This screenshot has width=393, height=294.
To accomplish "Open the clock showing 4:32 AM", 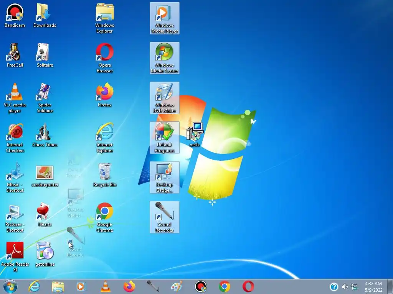I will point(373,287).
